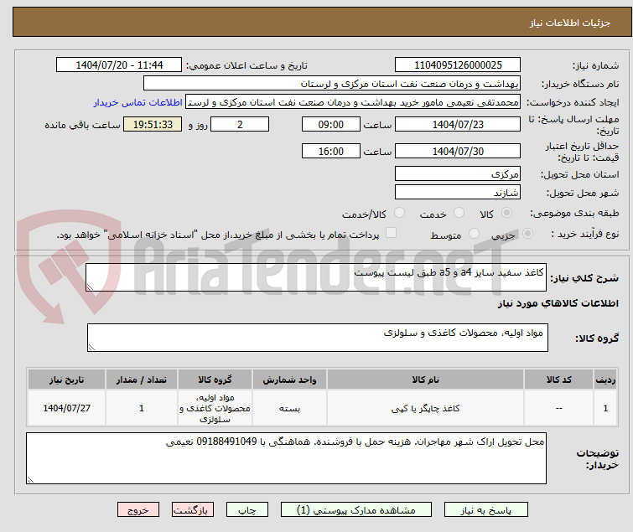Click the deadline time field 09:00
Image resolution: width=633 pixels, height=532 pixels.
(331, 124)
